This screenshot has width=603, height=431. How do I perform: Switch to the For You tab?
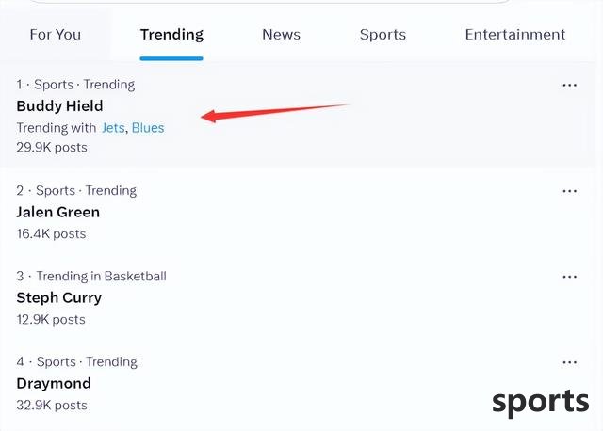point(56,35)
